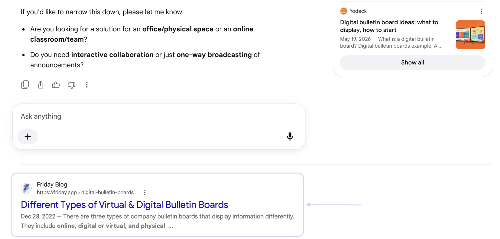Click the plus attachment button

[28, 137]
